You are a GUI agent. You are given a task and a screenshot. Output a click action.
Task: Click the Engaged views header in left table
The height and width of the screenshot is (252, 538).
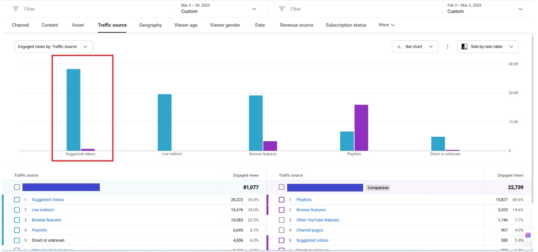pos(246,175)
